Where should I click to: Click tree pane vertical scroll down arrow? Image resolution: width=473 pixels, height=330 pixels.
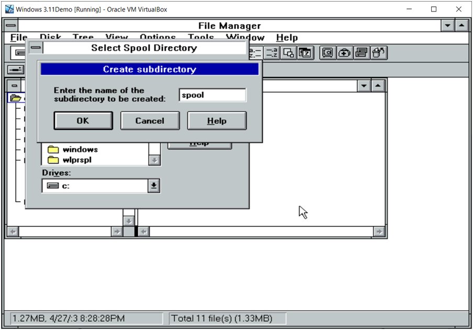tap(129, 221)
